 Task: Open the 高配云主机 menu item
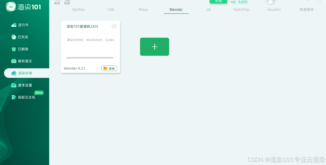click(x=27, y=97)
